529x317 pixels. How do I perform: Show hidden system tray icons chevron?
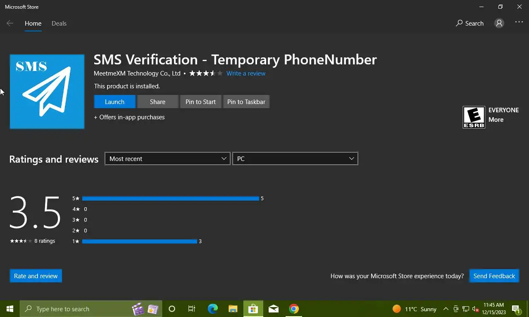tap(446, 309)
